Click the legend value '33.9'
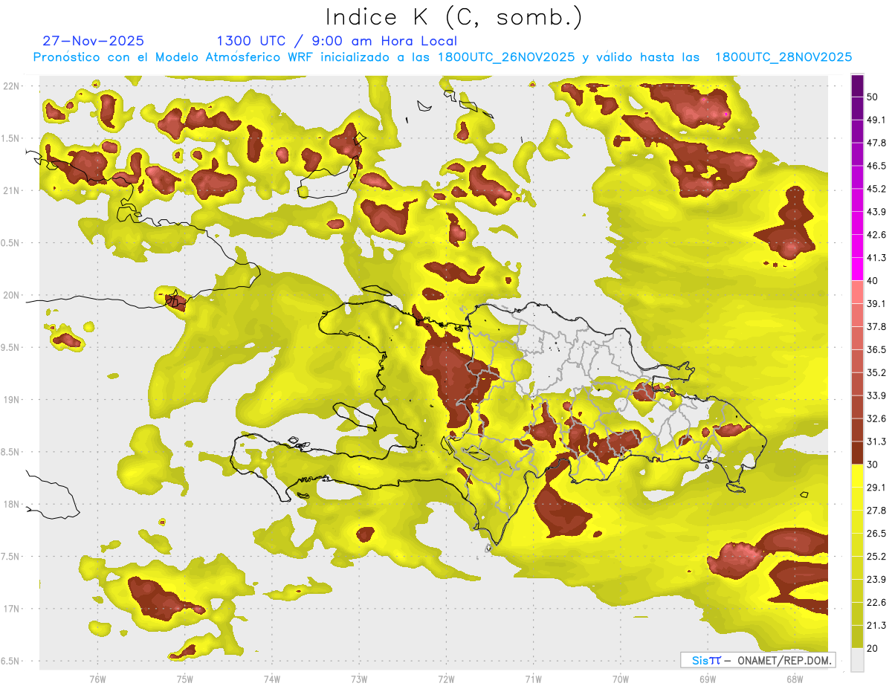The width and height of the screenshot is (892, 689). [x=876, y=395]
